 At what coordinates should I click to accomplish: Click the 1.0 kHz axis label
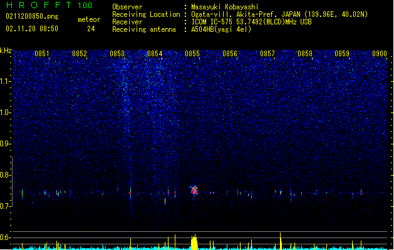click(x=6, y=112)
